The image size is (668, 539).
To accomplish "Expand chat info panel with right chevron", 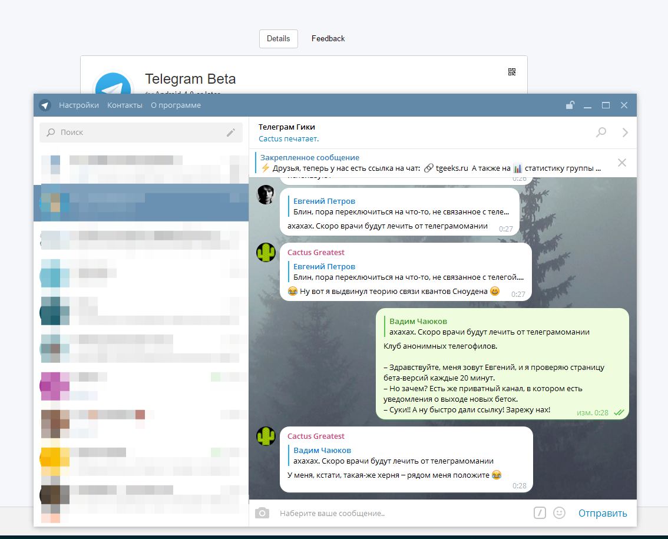I will click(625, 133).
